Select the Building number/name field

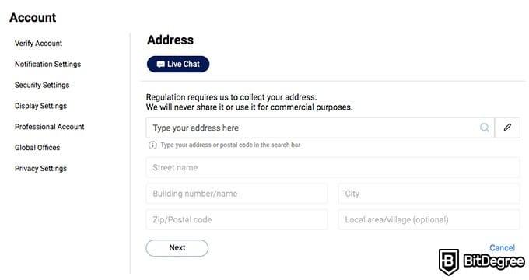pyautogui.click(x=236, y=194)
